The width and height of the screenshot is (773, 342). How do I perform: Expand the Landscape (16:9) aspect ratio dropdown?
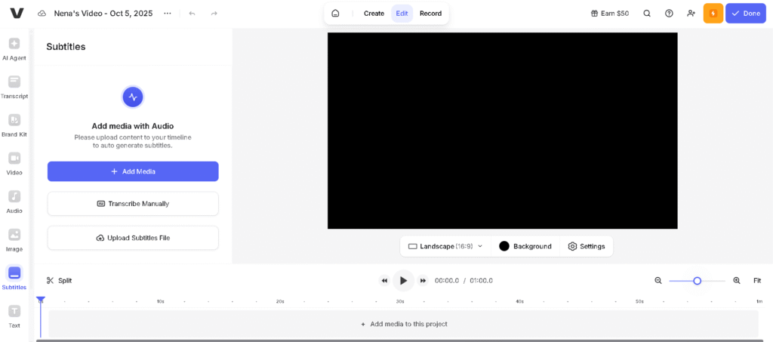tap(445, 246)
